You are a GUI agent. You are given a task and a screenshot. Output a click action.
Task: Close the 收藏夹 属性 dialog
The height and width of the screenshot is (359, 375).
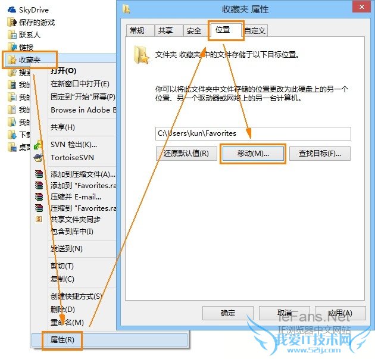(x=362, y=7)
